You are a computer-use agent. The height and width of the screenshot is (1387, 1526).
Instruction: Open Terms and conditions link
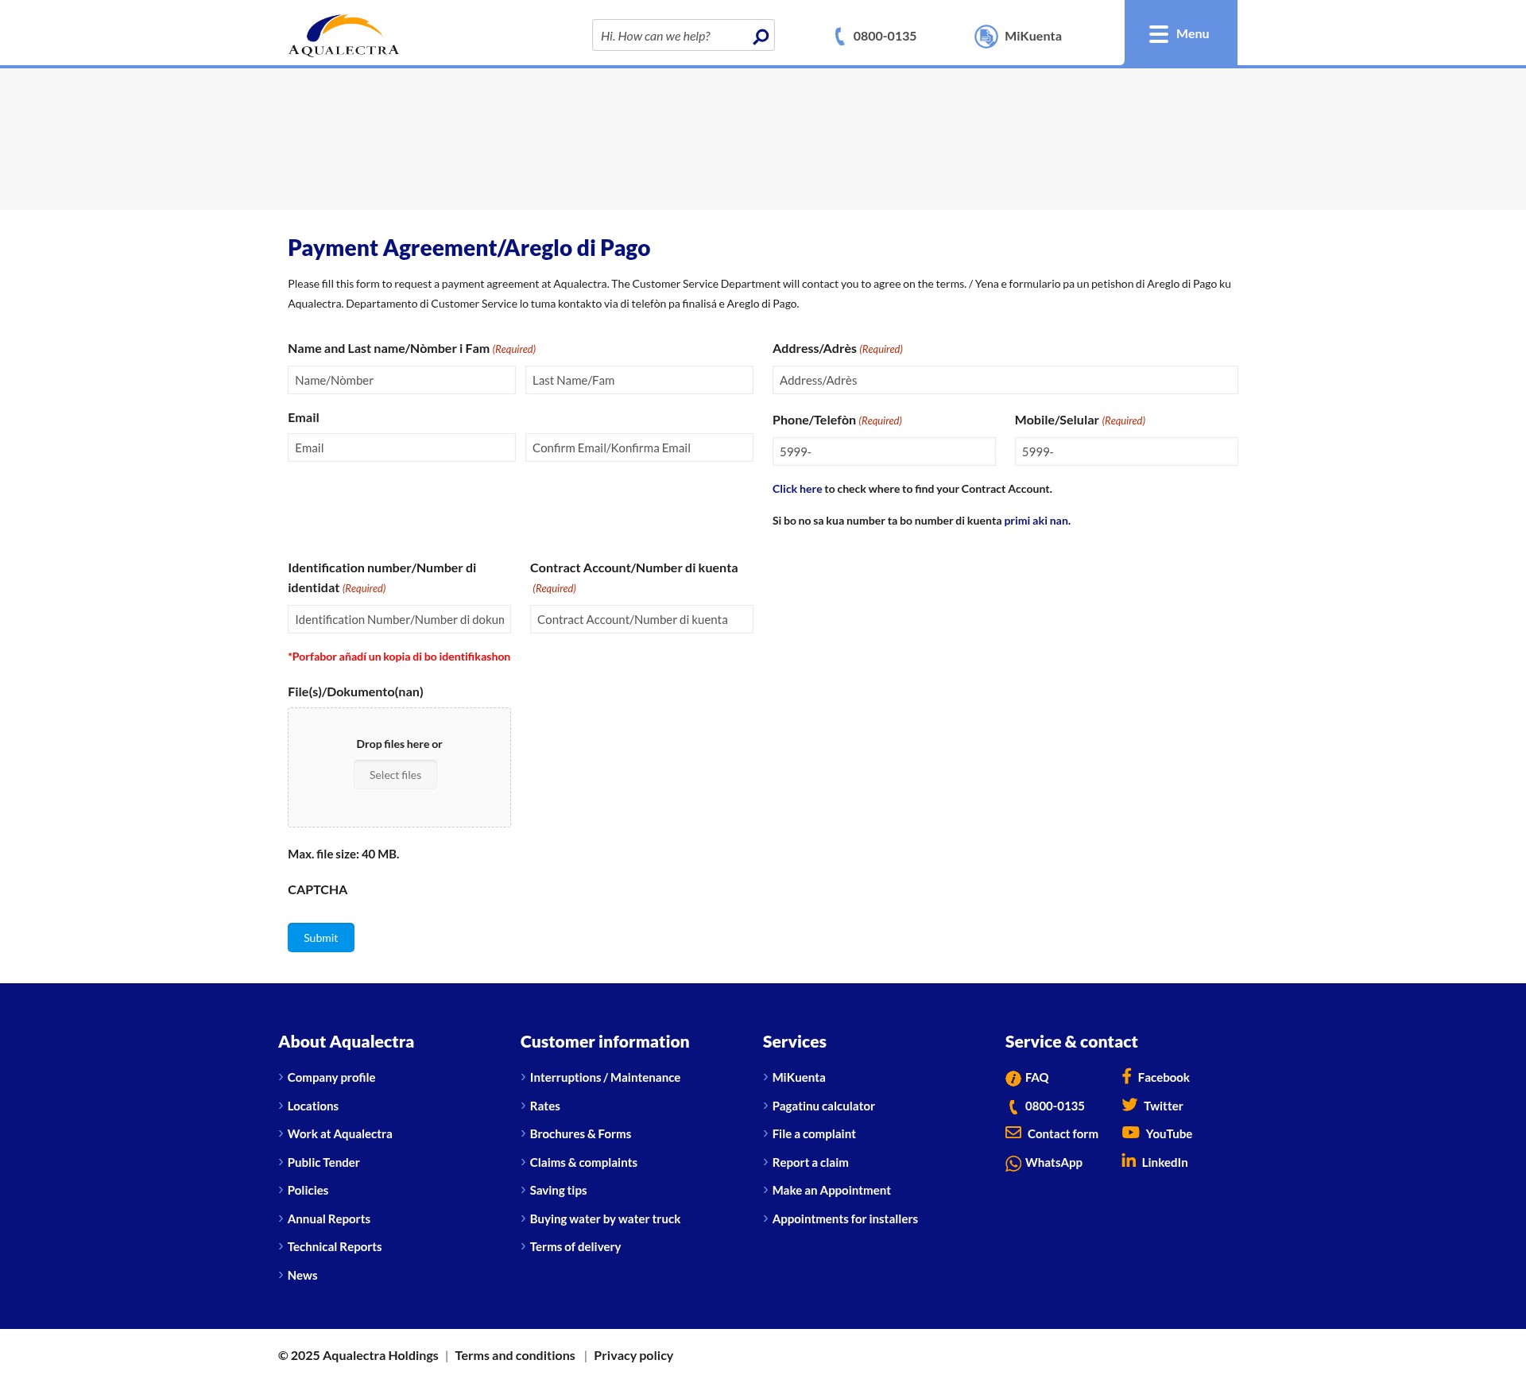point(515,1356)
